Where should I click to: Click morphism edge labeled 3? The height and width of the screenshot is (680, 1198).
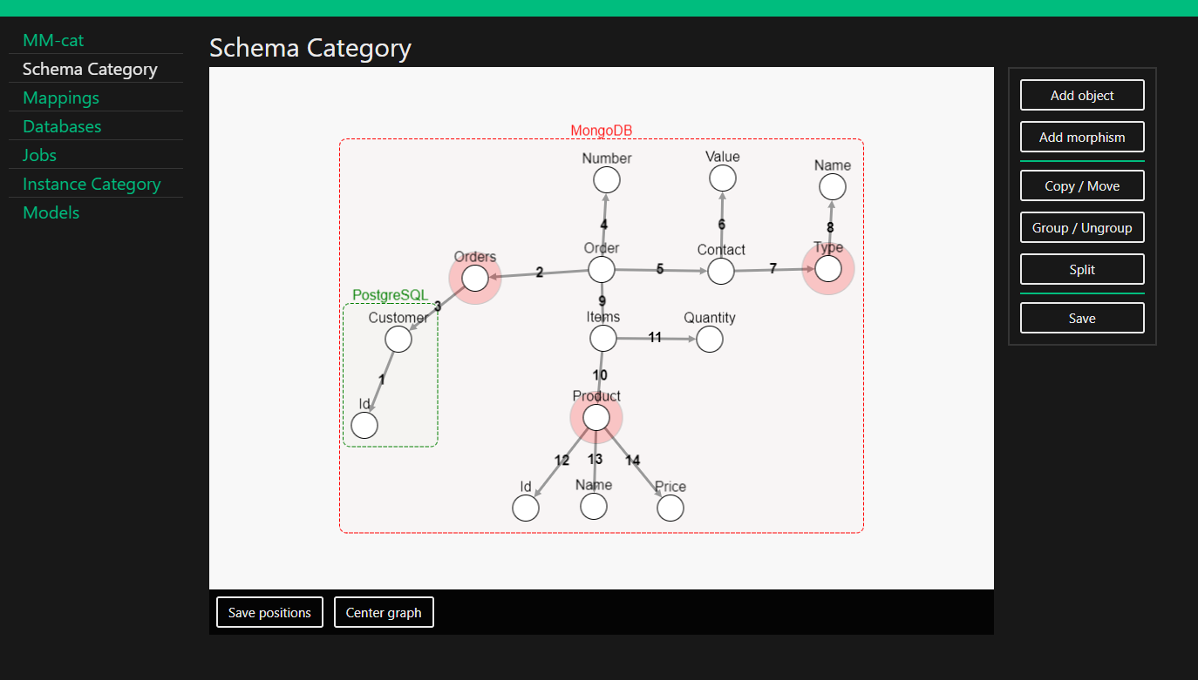[438, 306]
